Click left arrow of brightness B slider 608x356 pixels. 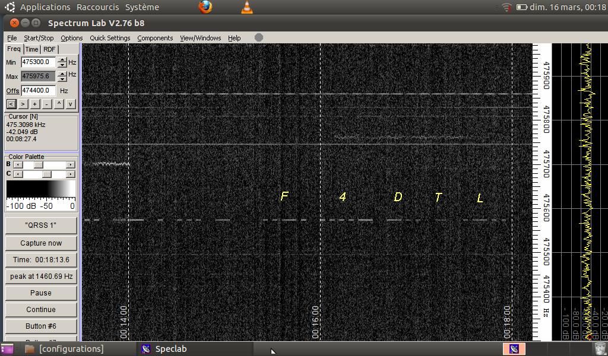point(18,164)
